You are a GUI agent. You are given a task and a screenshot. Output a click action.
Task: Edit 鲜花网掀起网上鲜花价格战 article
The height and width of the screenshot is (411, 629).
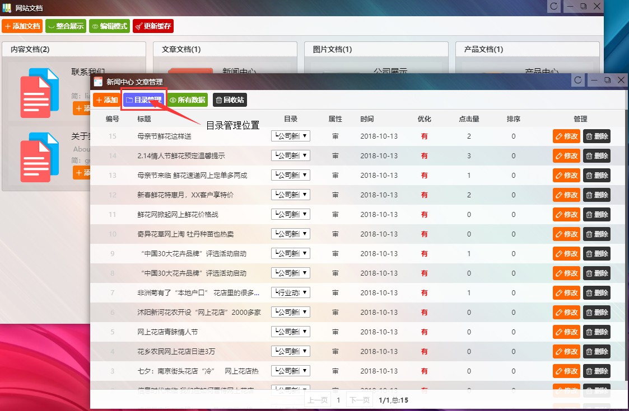pyautogui.click(x=566, y=215)
